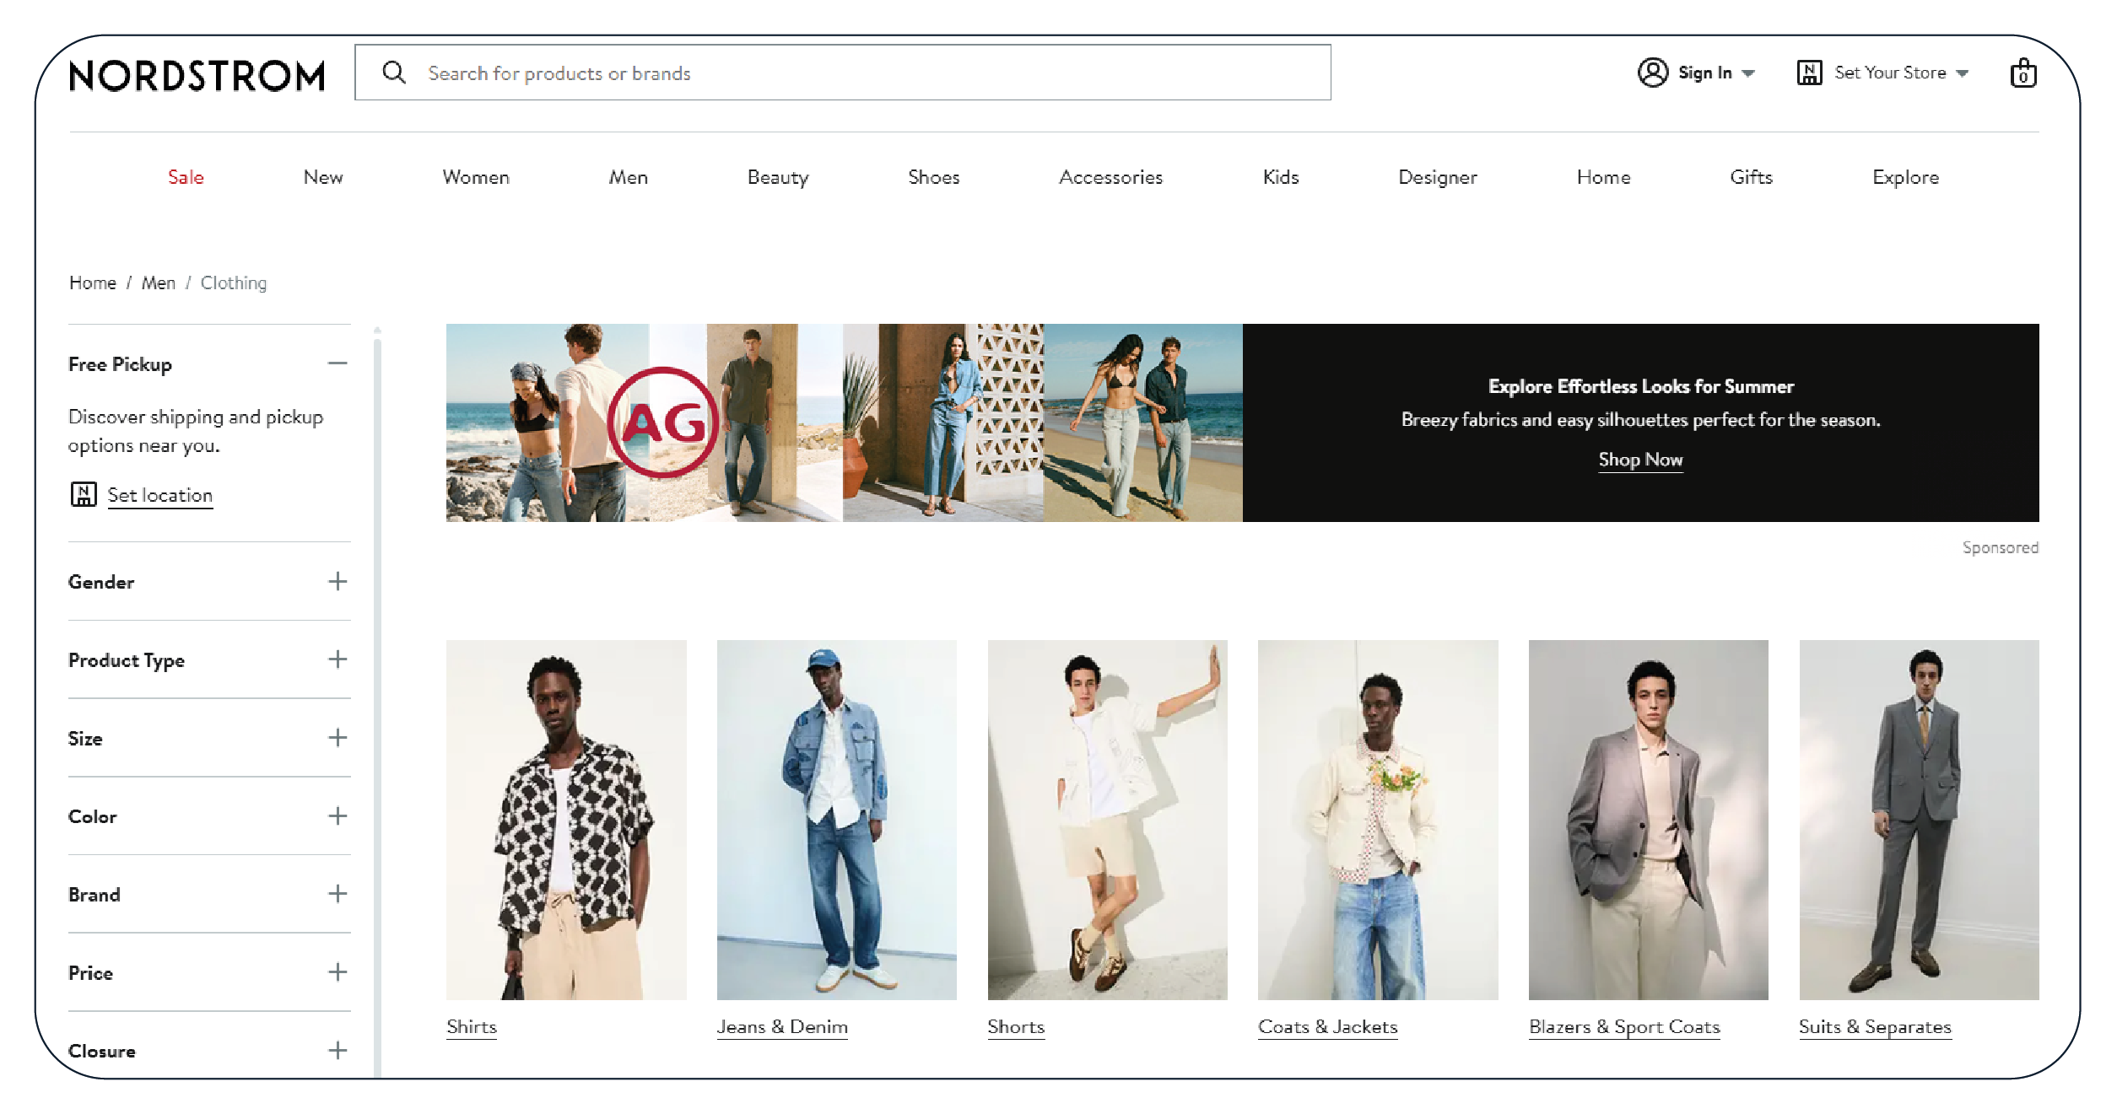Collapse the Free Pickup filter section
The image size is (2117, 1114).
tap(338, 363)
